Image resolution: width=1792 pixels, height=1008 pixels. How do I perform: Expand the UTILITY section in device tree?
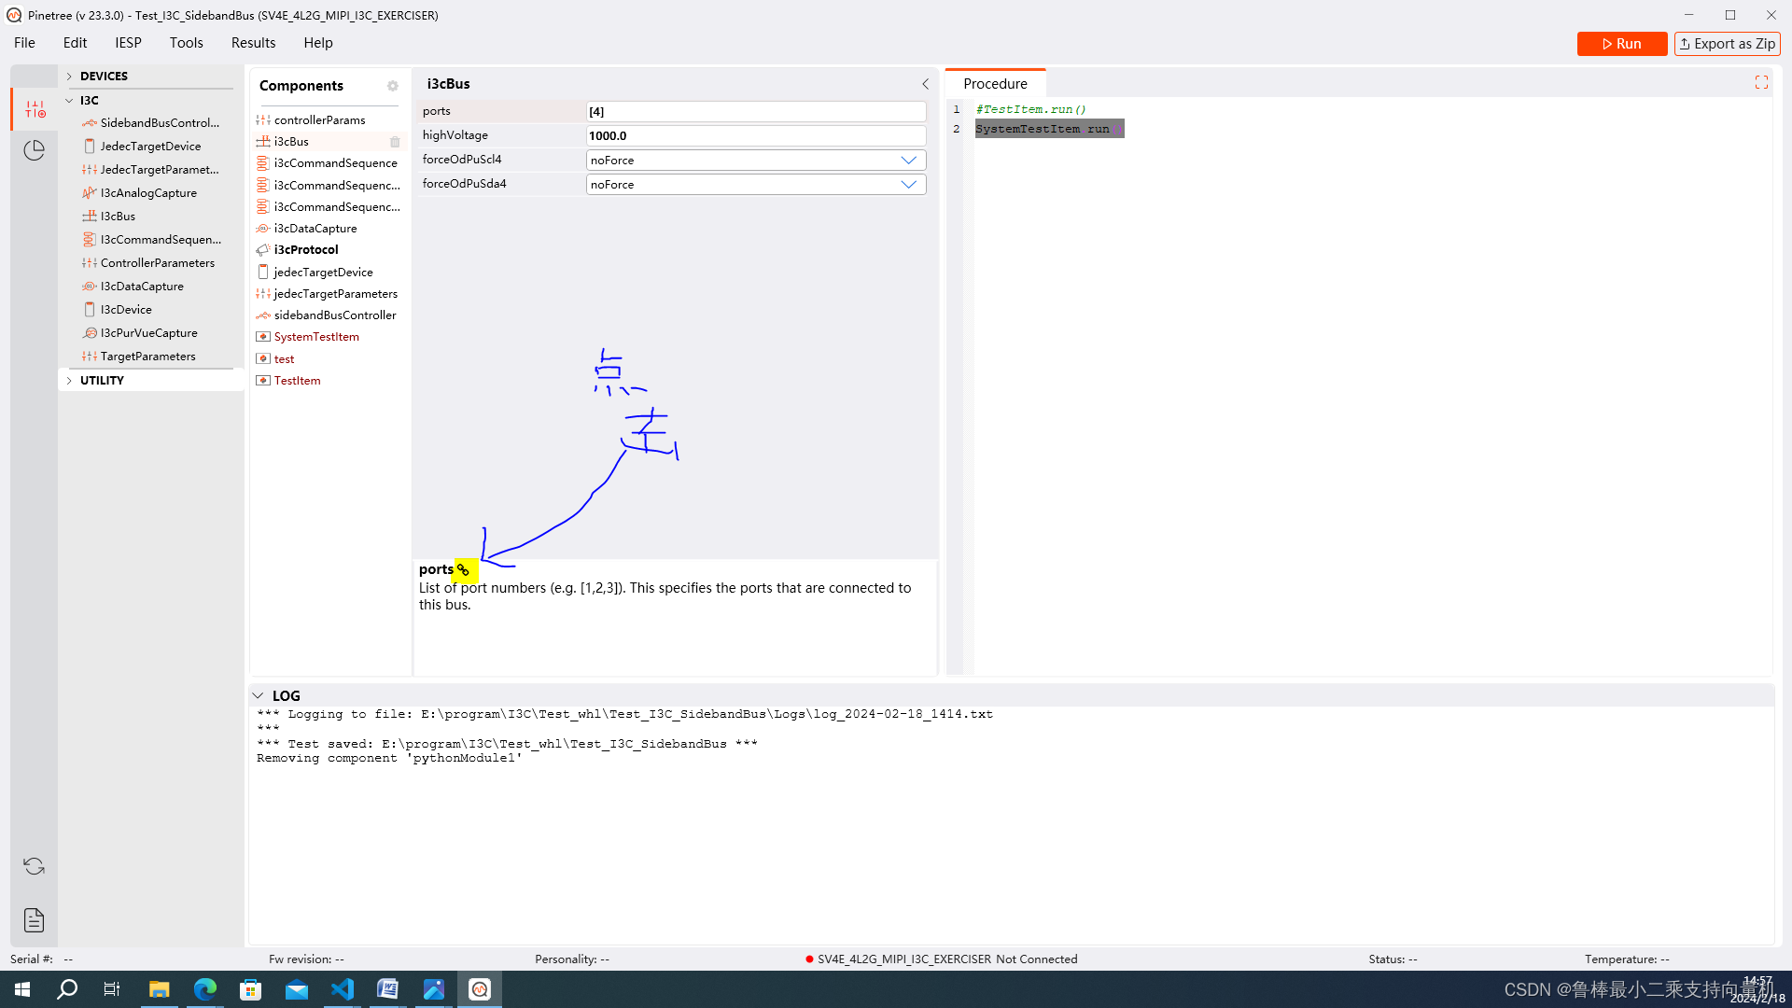click(70, 379)
